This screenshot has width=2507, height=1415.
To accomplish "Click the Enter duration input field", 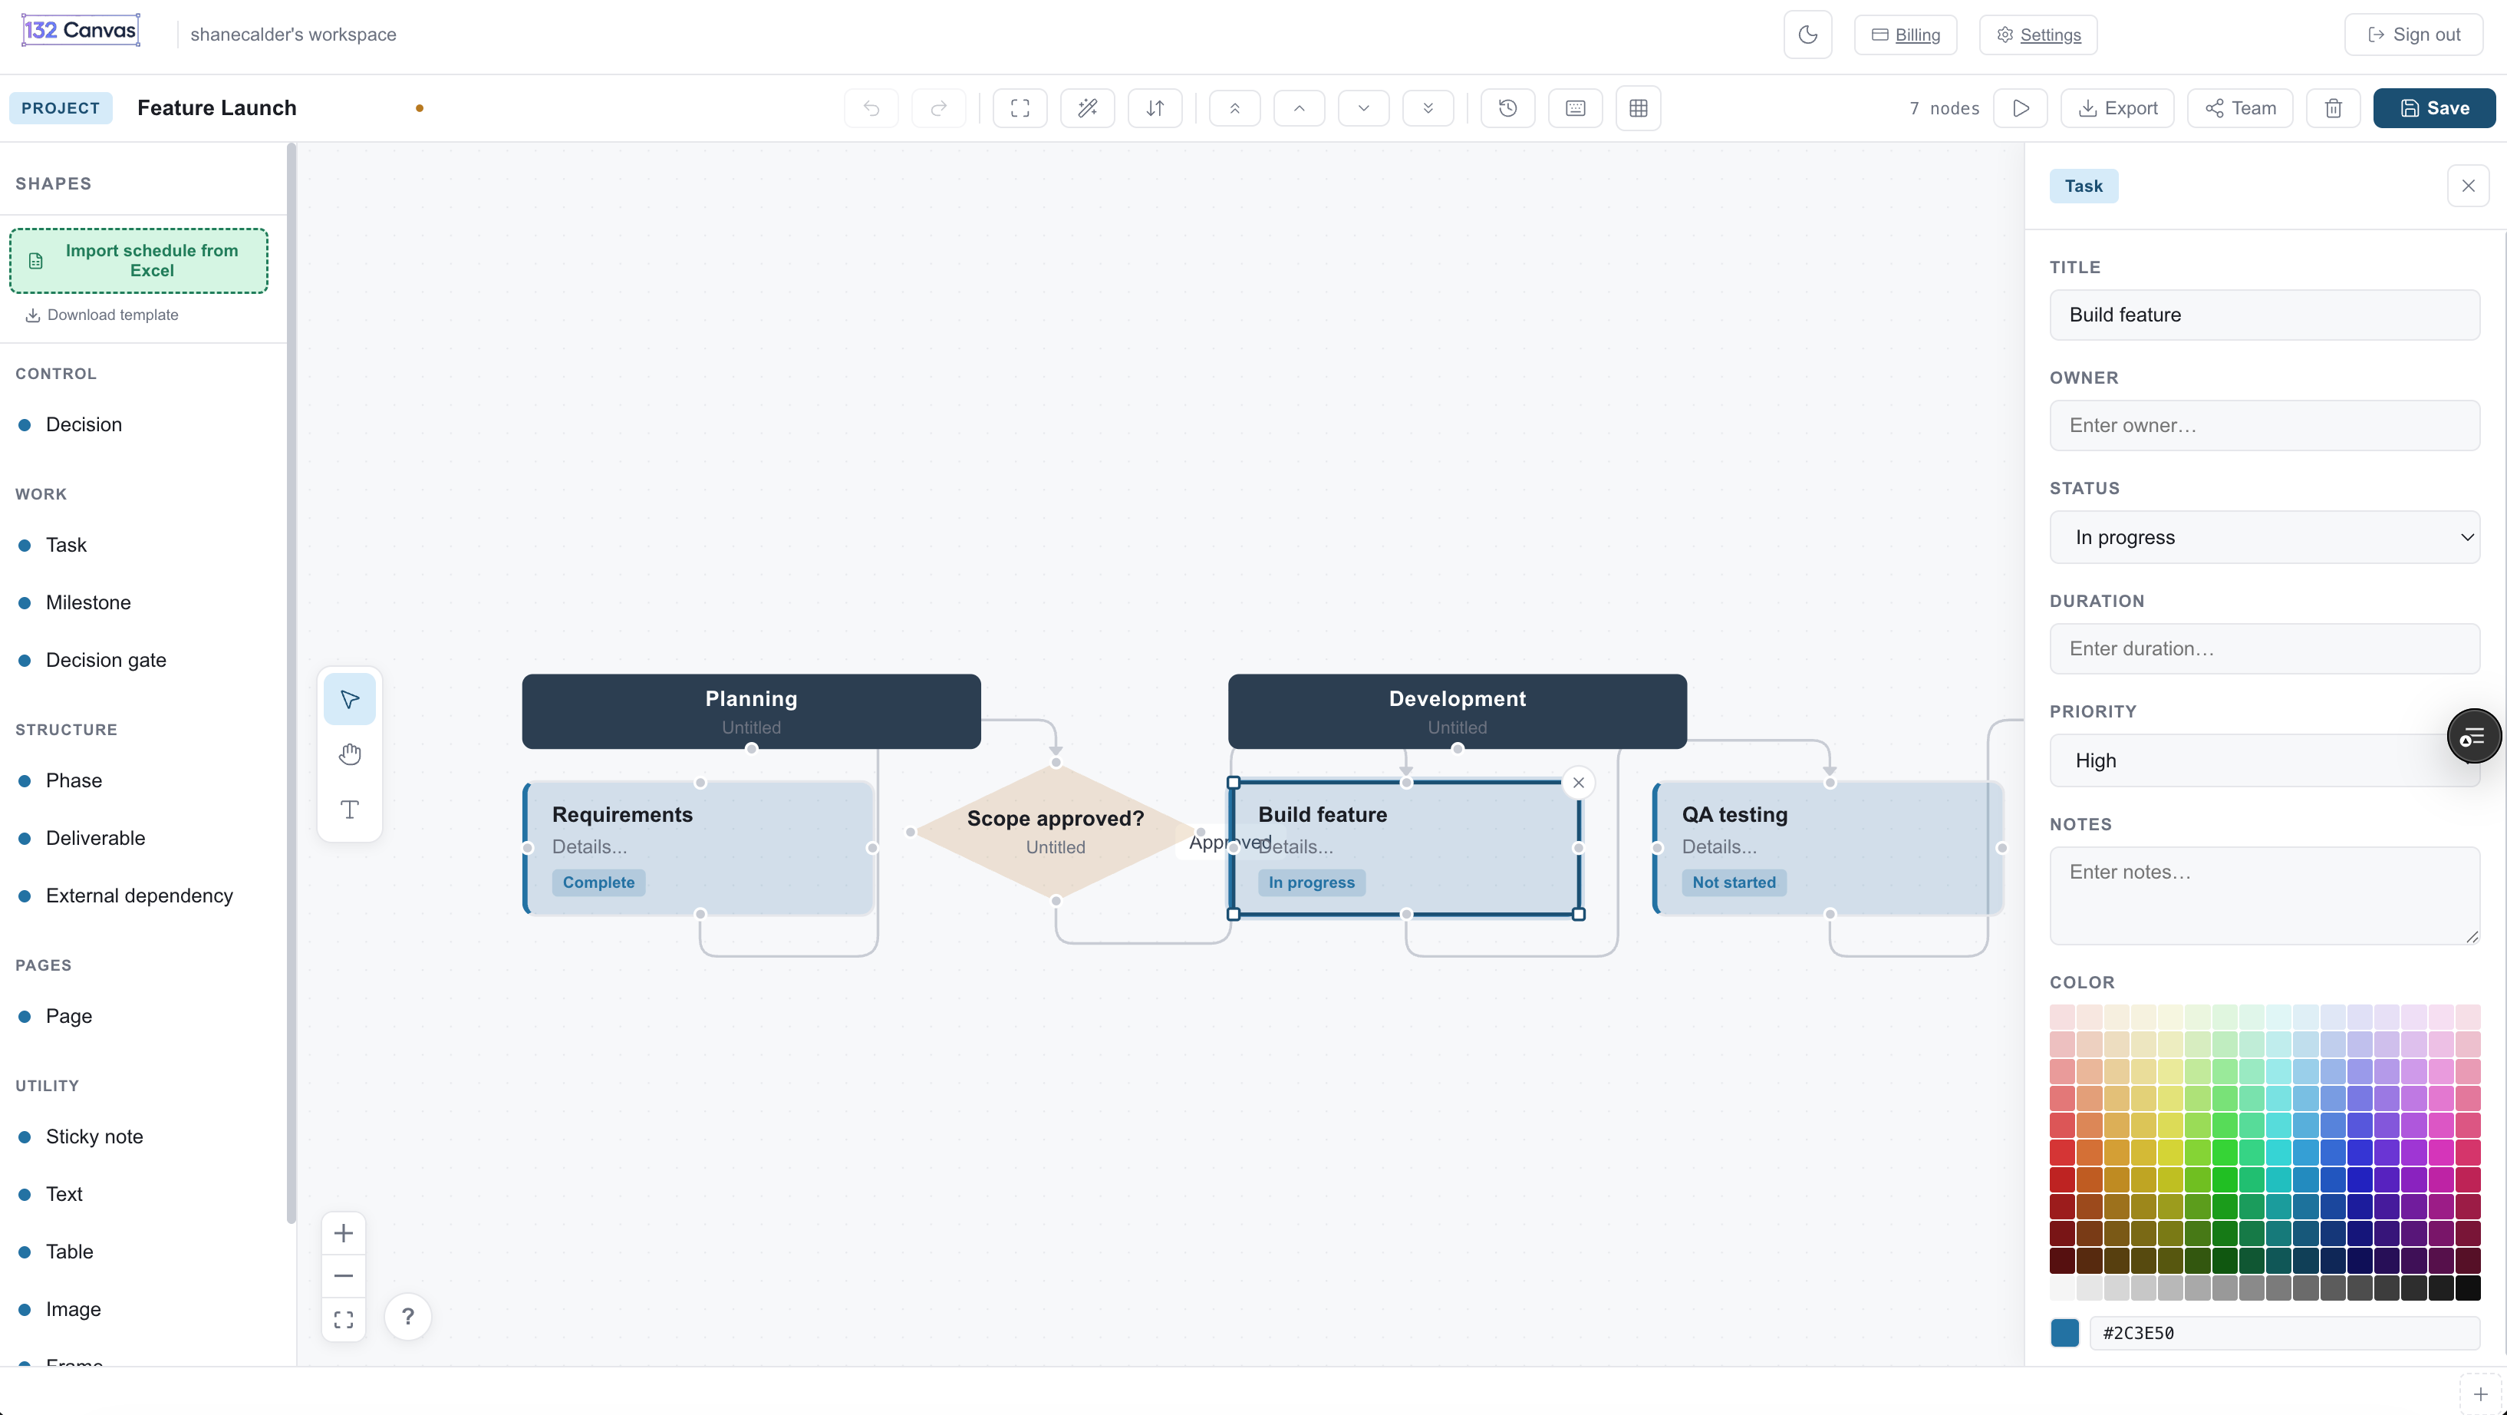I will click(x=2264, y=648).
